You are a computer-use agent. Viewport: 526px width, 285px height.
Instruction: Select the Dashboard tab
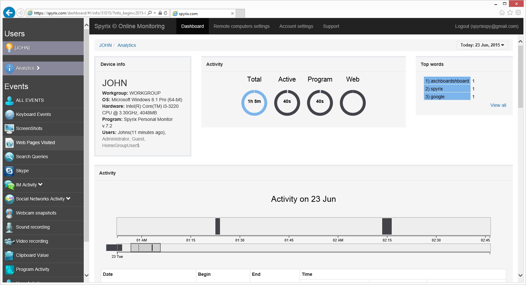pos(192,26)
